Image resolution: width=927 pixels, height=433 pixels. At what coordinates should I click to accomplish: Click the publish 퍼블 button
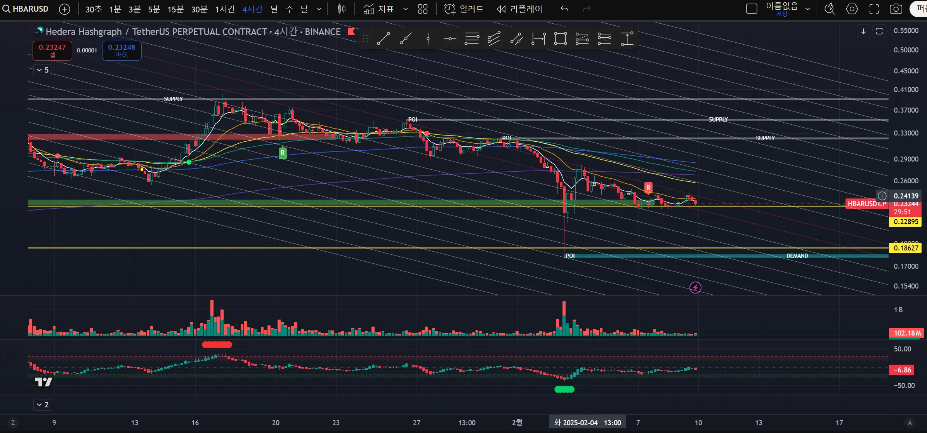click(x=919, y=9)
